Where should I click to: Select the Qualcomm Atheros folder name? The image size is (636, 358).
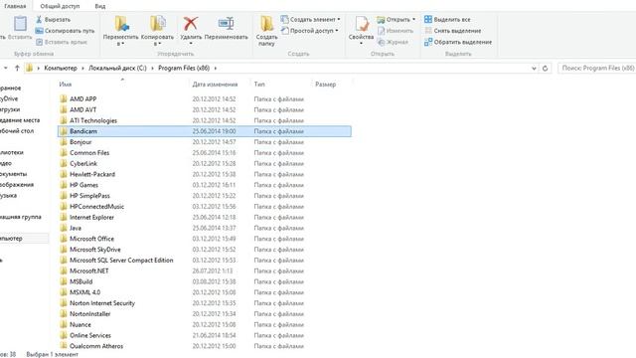(96, 346)
